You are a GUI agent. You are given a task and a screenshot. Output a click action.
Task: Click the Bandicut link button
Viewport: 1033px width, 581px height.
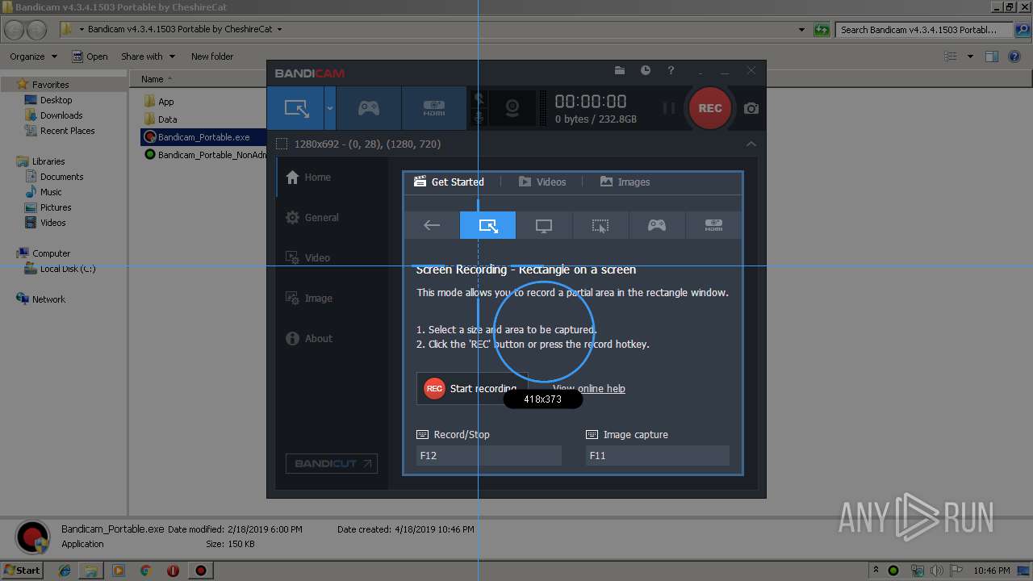332,463
